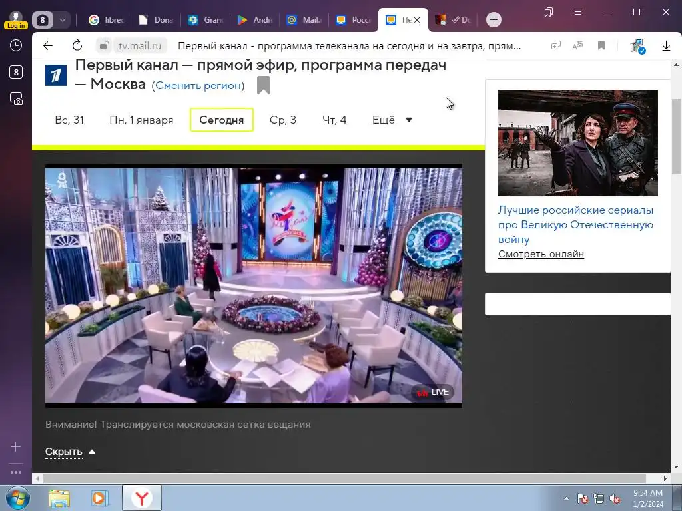Click the Сменить регион link
This screenshot has height=511, width=682.
pos(198,86)
